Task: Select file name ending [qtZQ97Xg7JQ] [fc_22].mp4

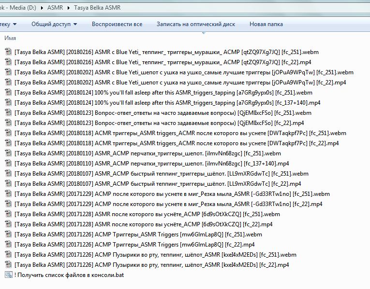Action: 163,62
